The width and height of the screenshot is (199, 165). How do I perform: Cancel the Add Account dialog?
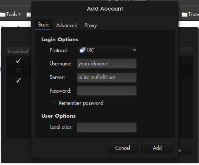[122, 148]
